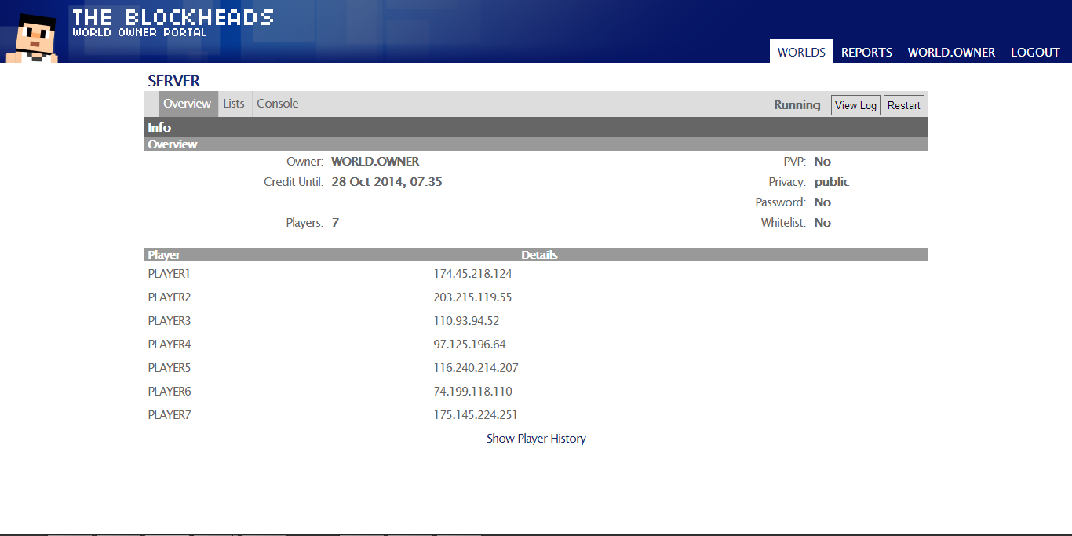Open the Worlds tab

coord(801,52)
